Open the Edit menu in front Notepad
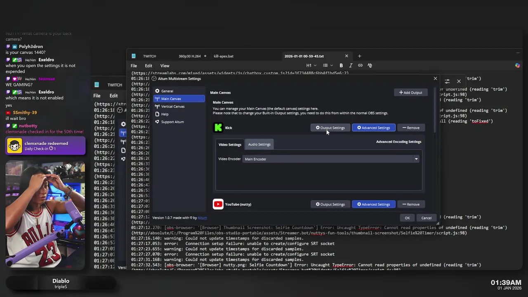Viewport: 528px width, 297px height. [x=148, y=66]
